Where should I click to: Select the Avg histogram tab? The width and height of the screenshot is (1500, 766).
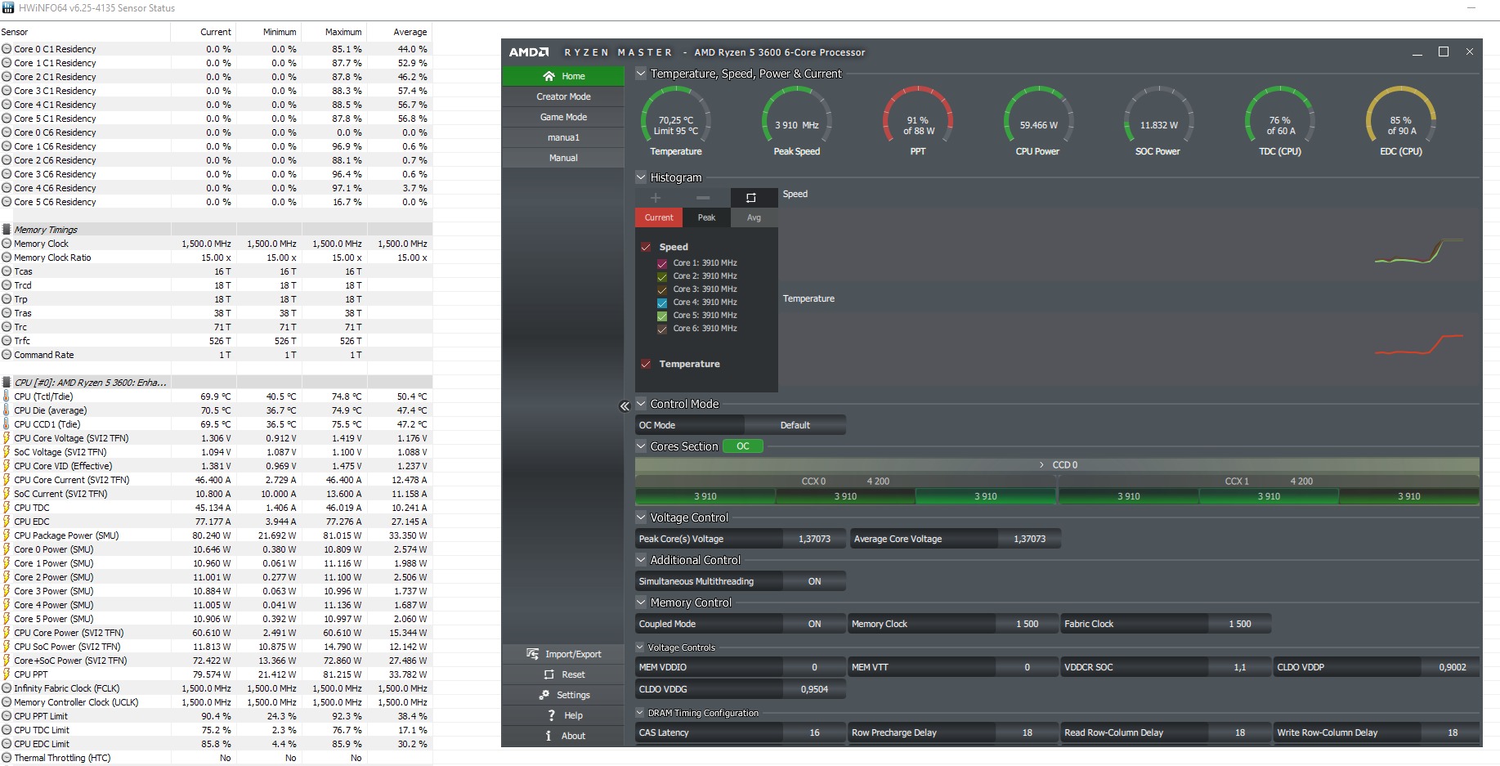tap(754, 217)
